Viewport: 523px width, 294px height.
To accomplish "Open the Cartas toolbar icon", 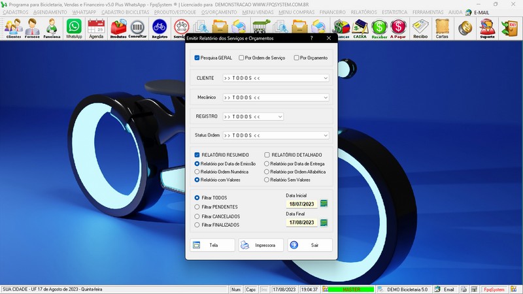I will click(x=442, y=28).
